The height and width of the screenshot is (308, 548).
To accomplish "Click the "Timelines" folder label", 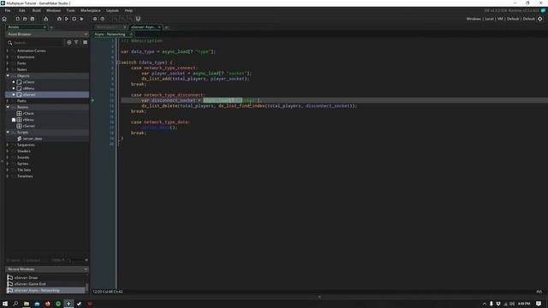I will coord(25,176).
